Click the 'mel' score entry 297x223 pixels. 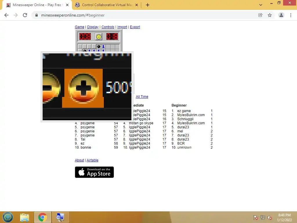coord(180,131)
